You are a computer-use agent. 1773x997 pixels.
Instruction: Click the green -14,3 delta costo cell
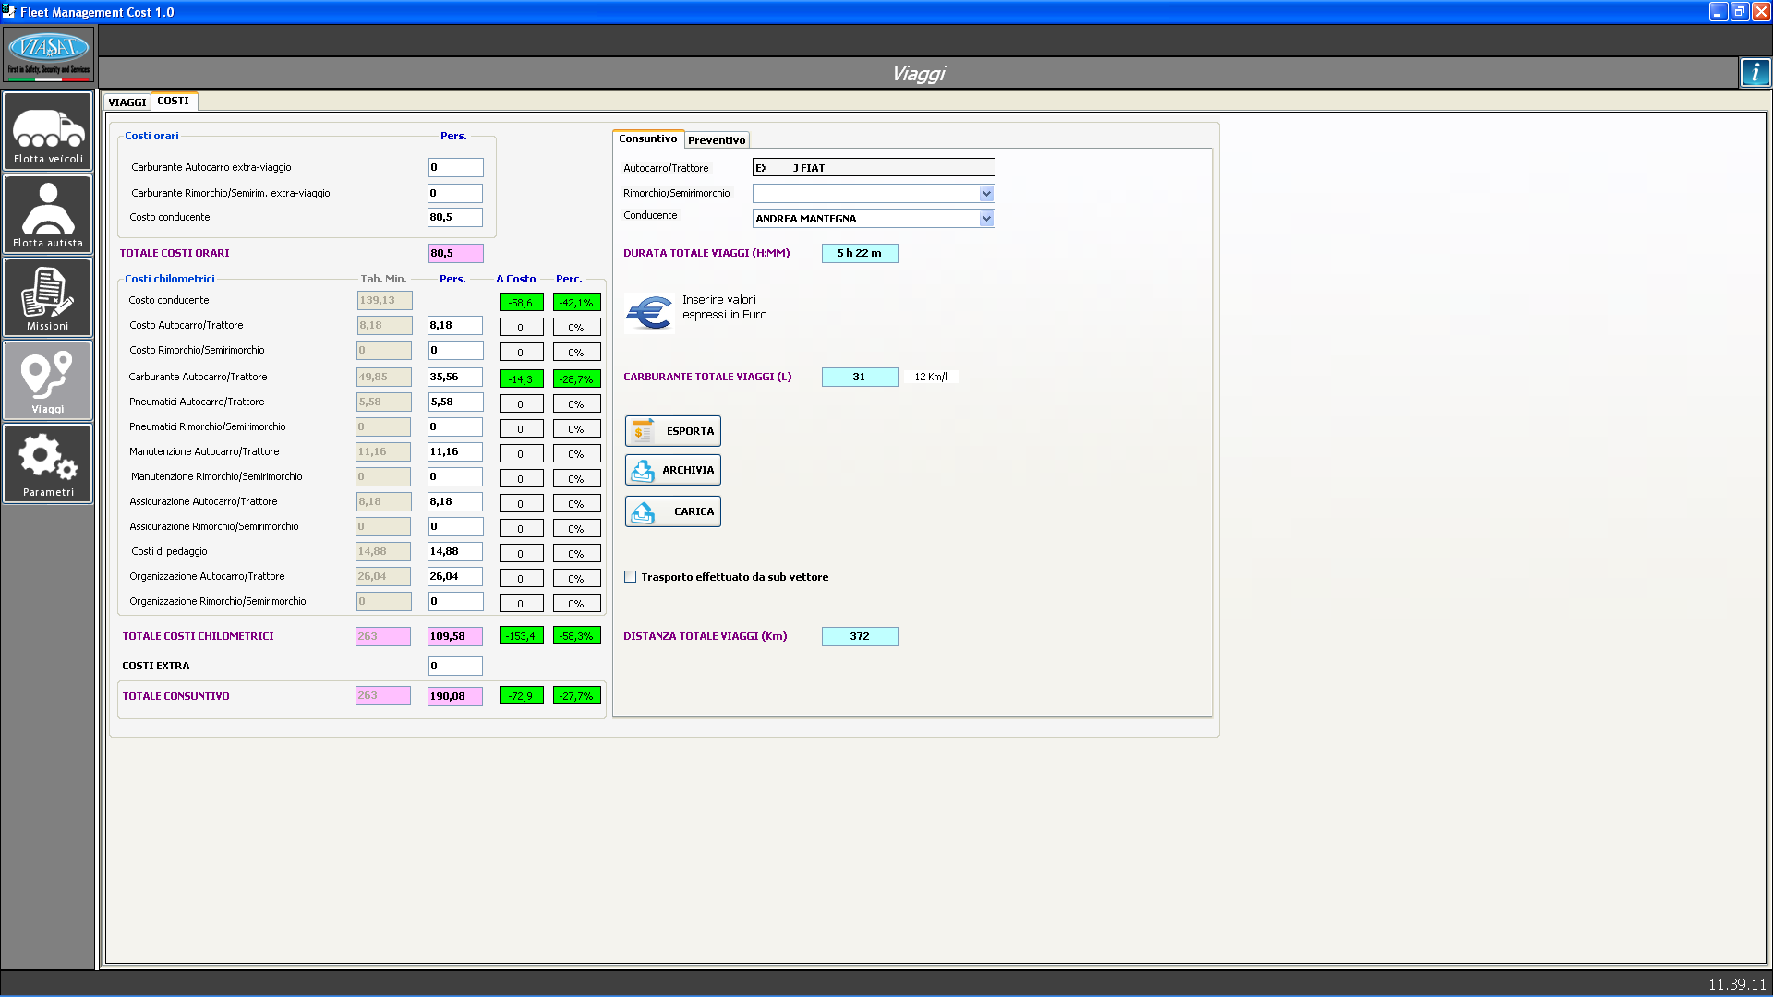pos(522,378)
